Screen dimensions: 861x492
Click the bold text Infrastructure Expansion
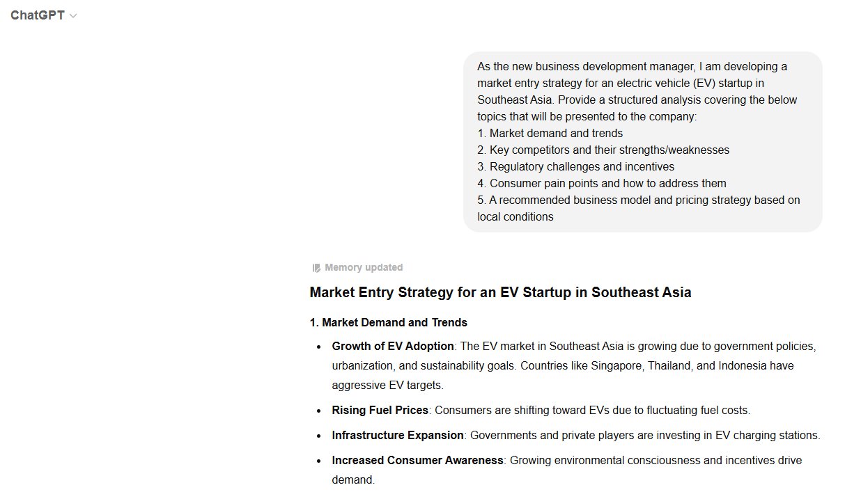click(398, 435)
